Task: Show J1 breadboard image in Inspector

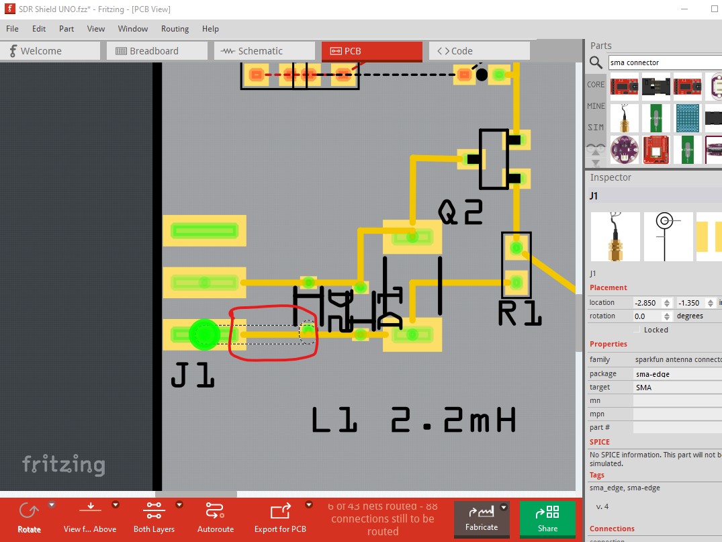Action: pos(615,236)
